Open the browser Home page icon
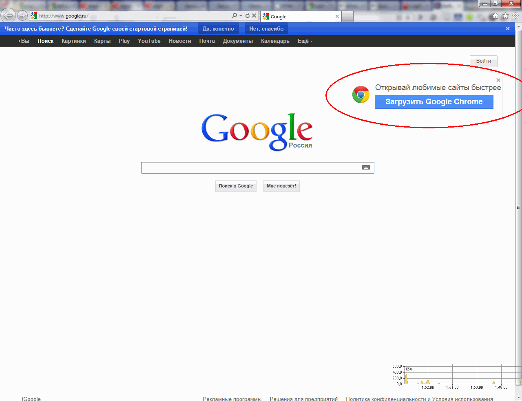Viewport: 522px width, 401px height. coord(495,16)
